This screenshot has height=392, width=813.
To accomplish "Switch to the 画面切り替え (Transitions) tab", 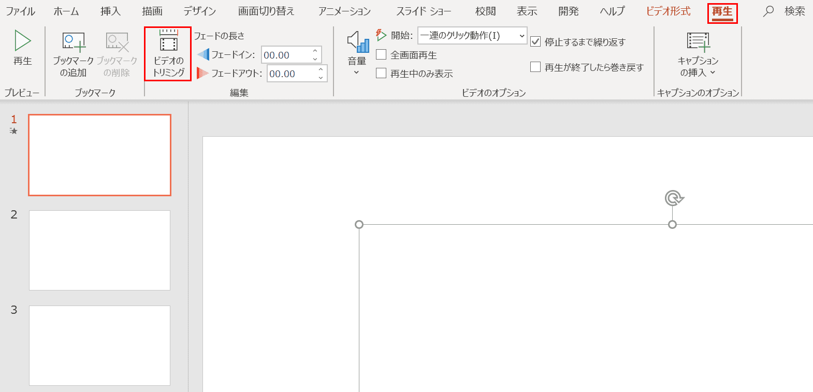I will pyautogui.click(x=266, y=11).
